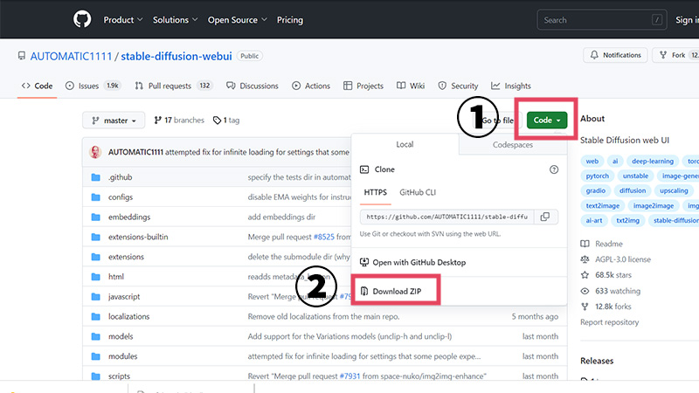Screen dimensions: 699x393
Task: Switch to the Pull requests tab
Action: pos(173,86)
